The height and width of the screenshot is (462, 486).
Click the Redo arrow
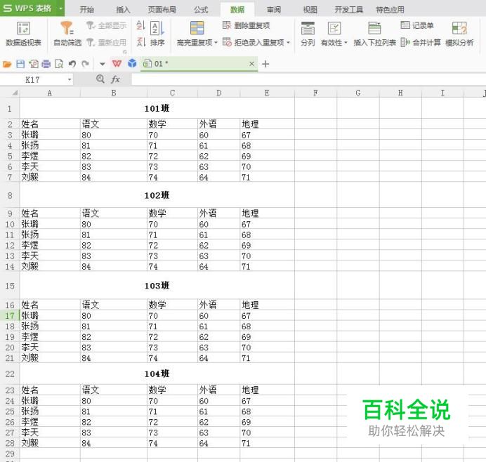(85, 64)
